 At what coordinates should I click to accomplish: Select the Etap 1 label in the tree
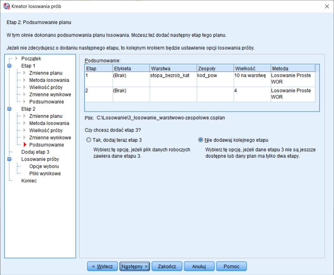28,66
